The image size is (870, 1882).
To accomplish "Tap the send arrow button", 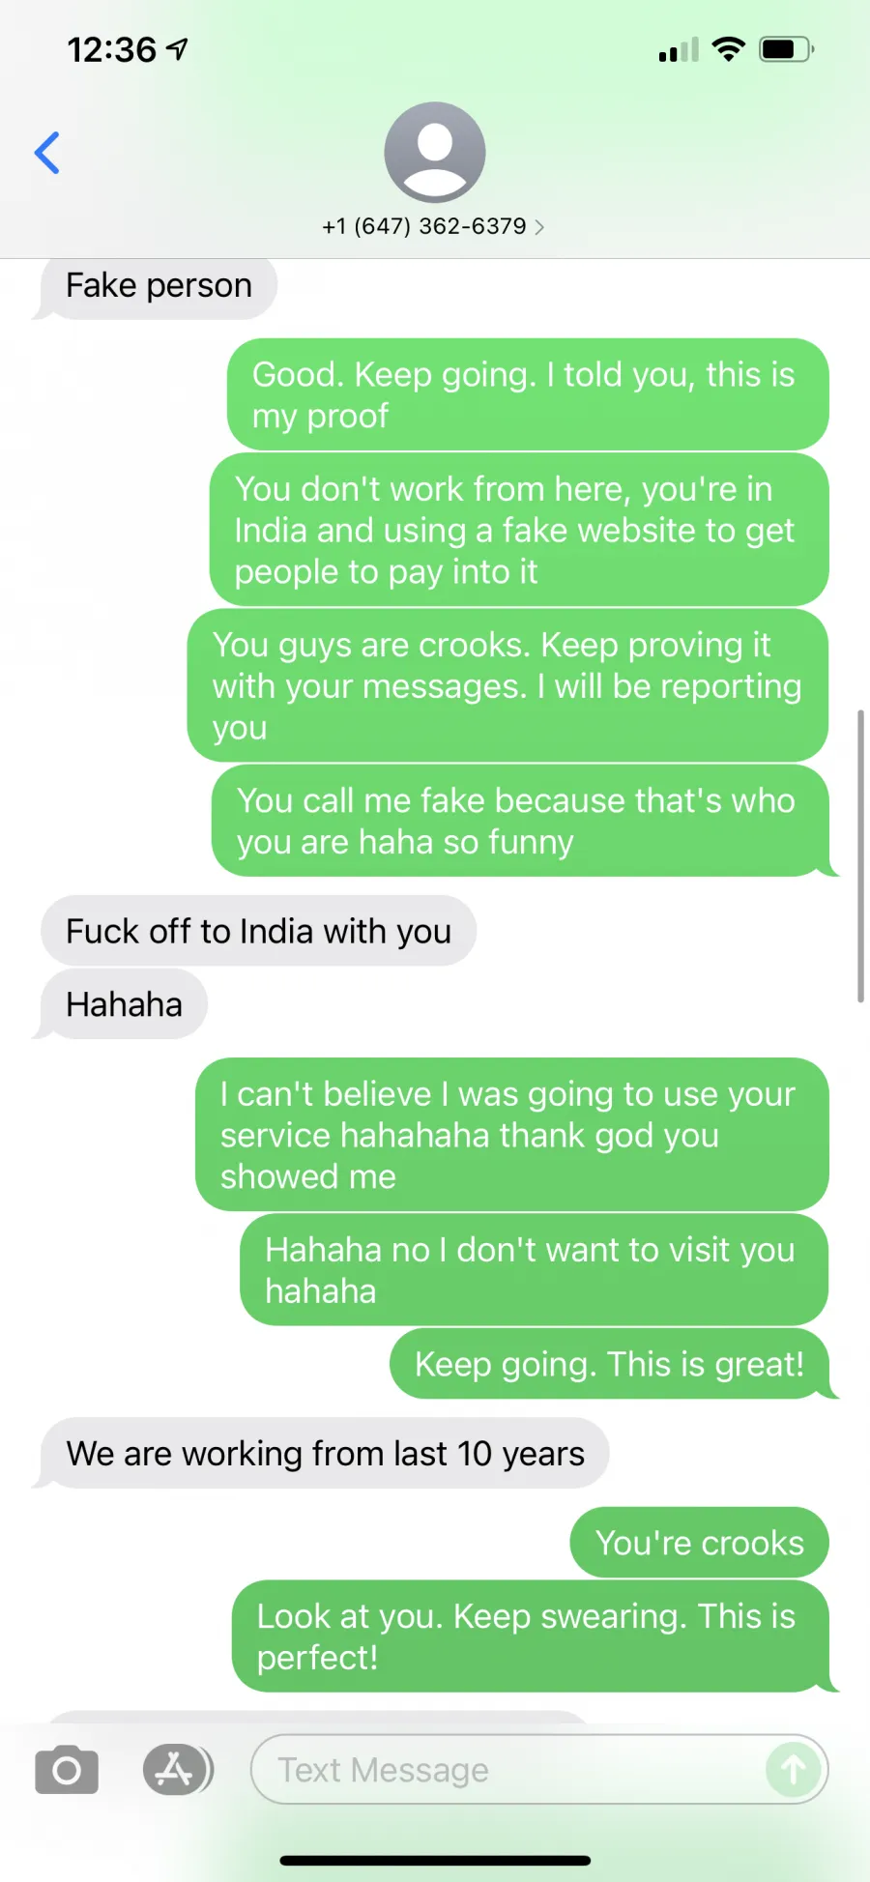I will [793, 1770].
